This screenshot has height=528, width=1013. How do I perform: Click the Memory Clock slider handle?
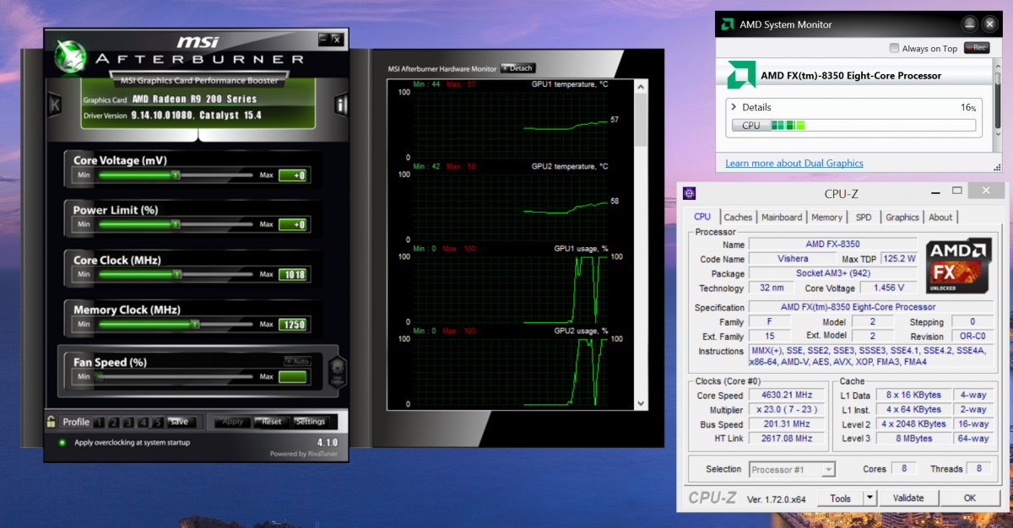(194, 324)
